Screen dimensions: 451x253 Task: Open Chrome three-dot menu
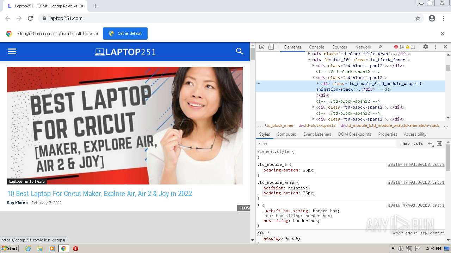443,18
